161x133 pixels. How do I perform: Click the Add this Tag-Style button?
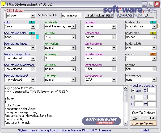(99, 15)
